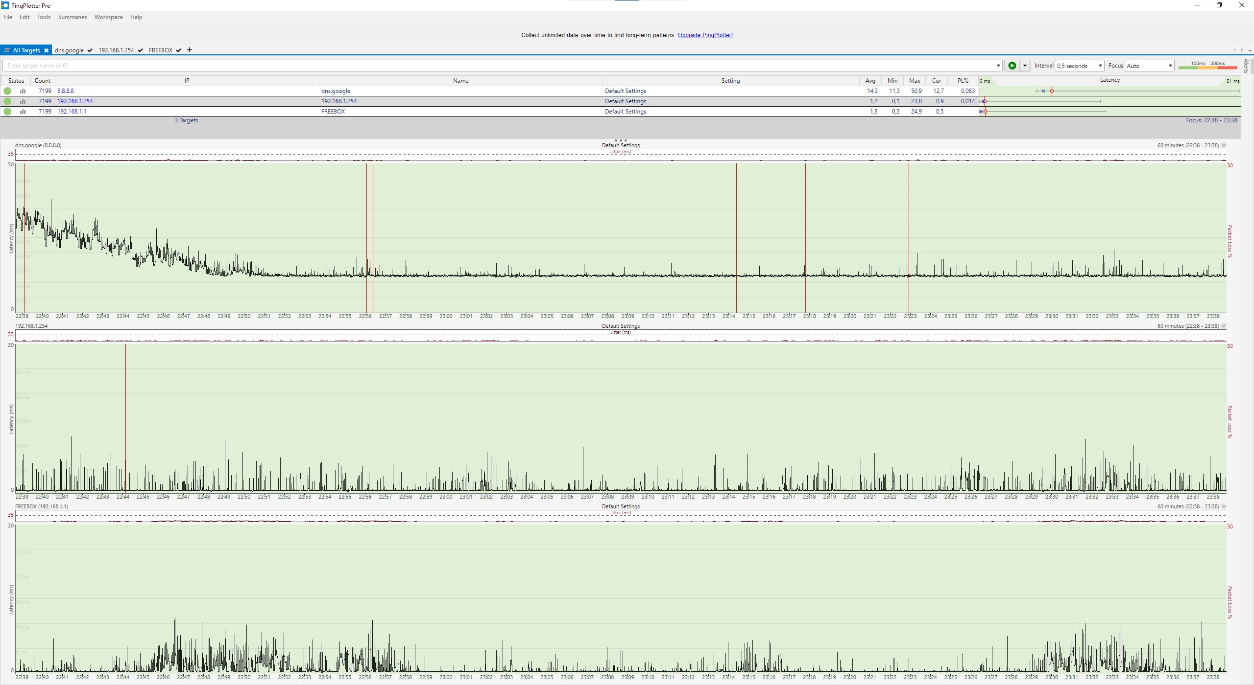Add a new target tab with plus icon
The height and width of the screenshot is (685, 1254).
[190, 50]
